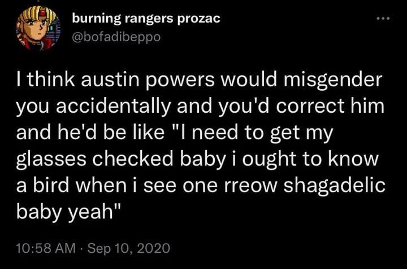Open the three-dot more options menu
407x269 pixels.
click(x=383, y=19)
